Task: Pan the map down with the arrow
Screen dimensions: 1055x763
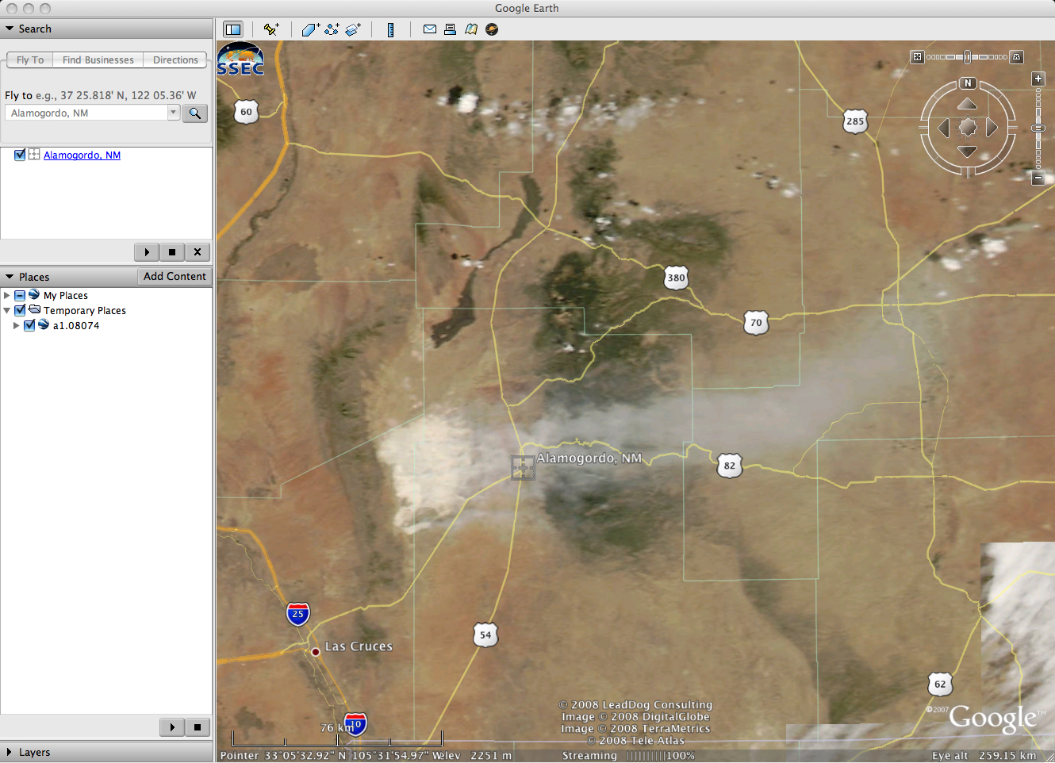Action: point(967,151)
